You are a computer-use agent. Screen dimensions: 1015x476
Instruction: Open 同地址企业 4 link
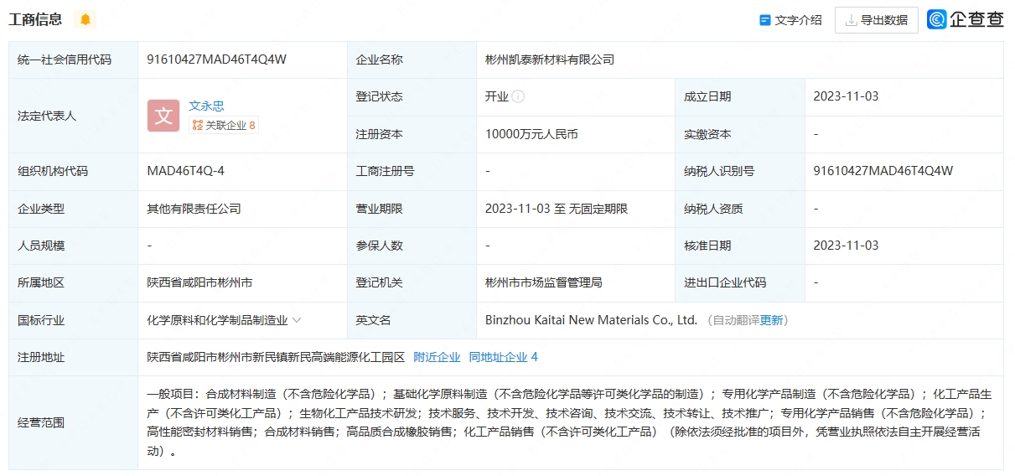503,357
